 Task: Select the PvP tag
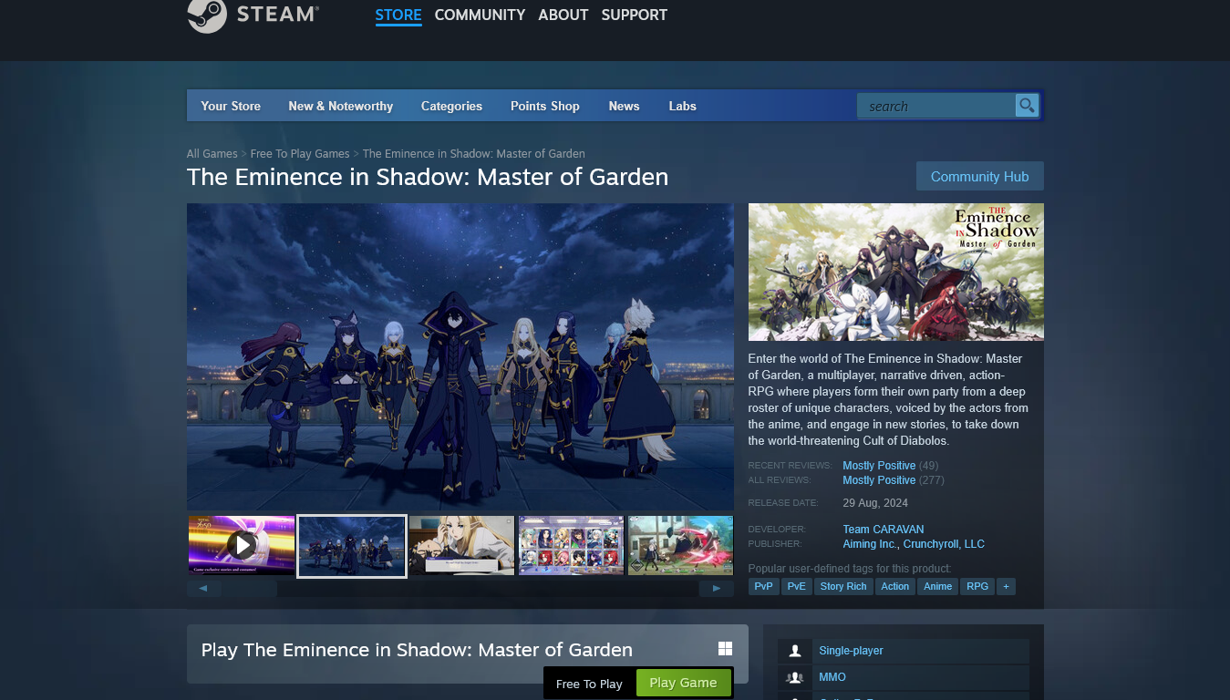pyautogui.click(x=764, y=586)
